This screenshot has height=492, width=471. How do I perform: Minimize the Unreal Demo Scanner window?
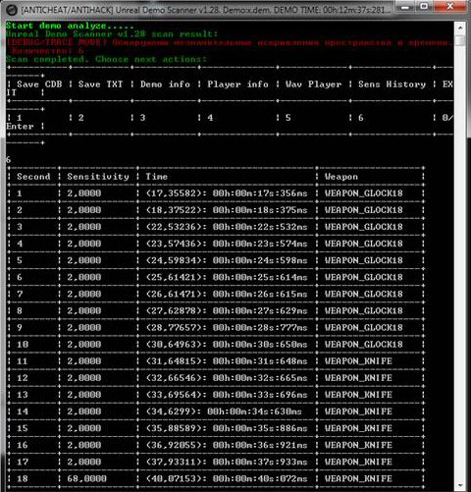pyautogui.click(x=405, y=7)
